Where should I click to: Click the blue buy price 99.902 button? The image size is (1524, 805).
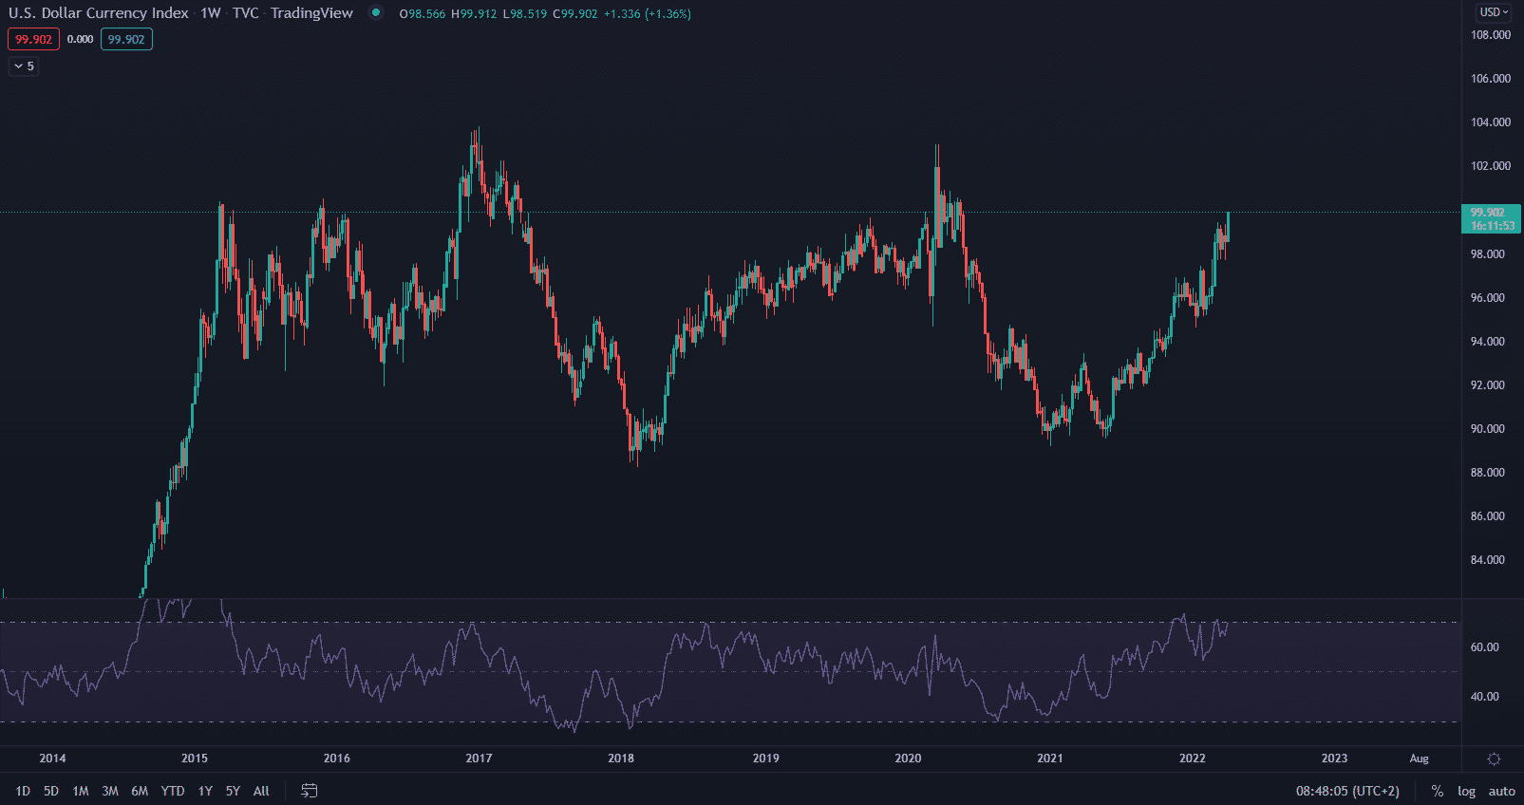pyautogui.click(x=126, y=40)
